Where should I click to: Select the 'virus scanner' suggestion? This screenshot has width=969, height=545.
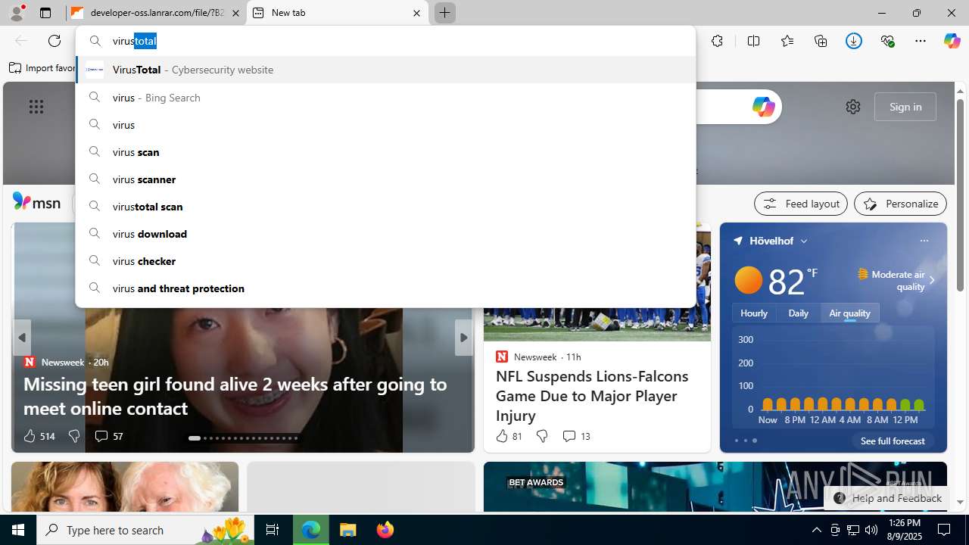pos(385,179)
